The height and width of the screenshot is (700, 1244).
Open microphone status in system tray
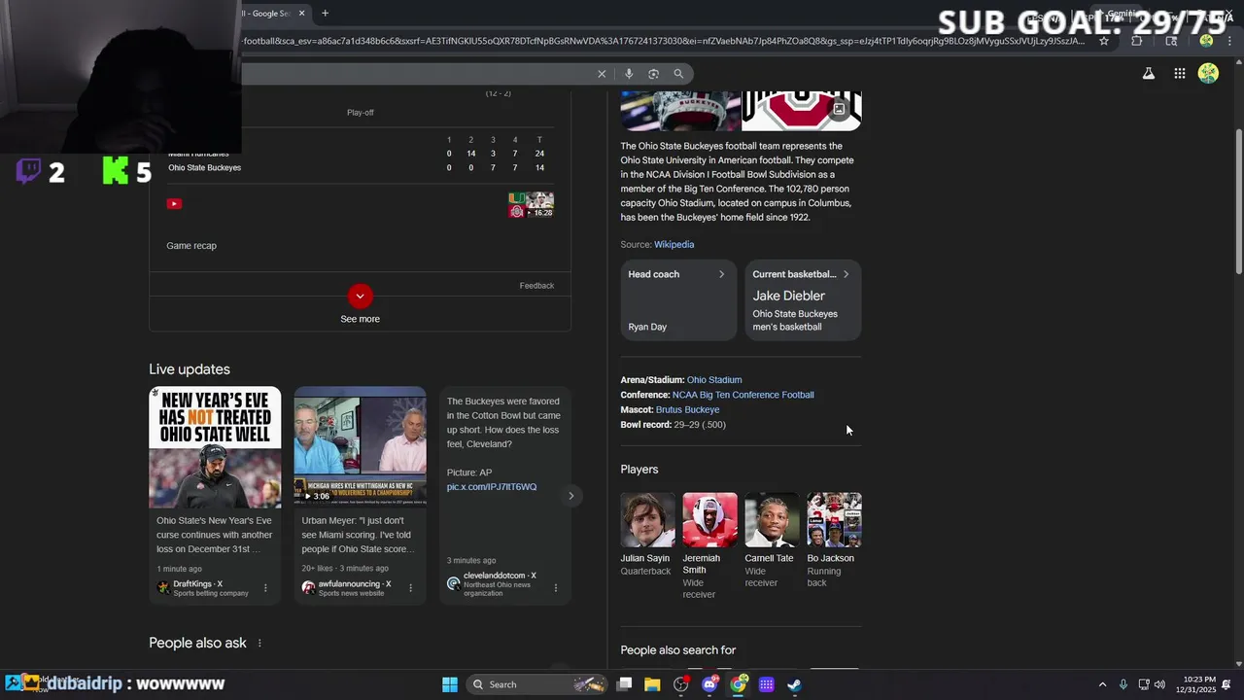click(1123, 684)
